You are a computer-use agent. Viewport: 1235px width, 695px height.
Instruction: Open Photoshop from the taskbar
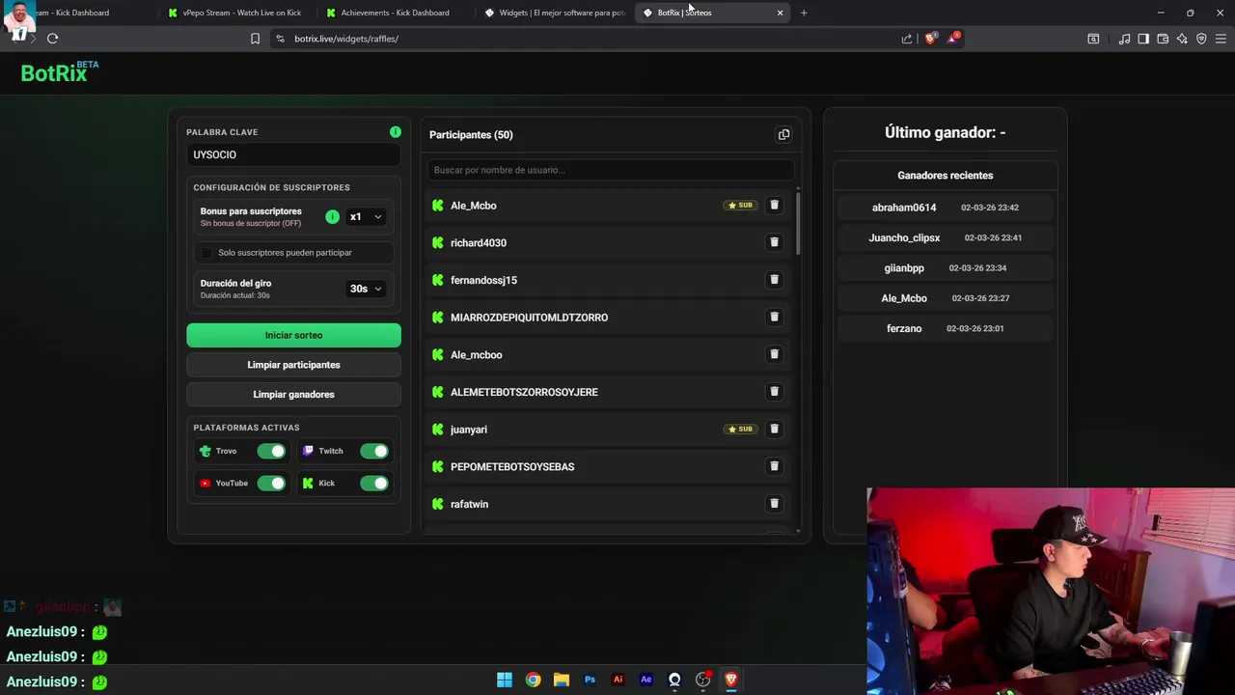[590, 680]
